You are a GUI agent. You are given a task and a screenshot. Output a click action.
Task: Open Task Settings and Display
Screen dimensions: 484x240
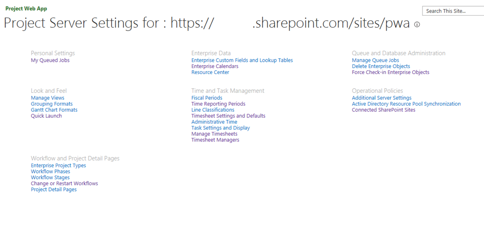click(x=221, y=128)
